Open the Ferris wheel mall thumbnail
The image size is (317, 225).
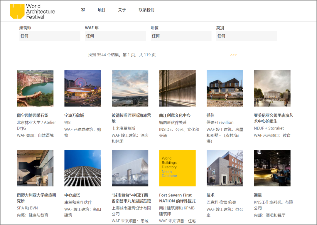click(82, 88)
